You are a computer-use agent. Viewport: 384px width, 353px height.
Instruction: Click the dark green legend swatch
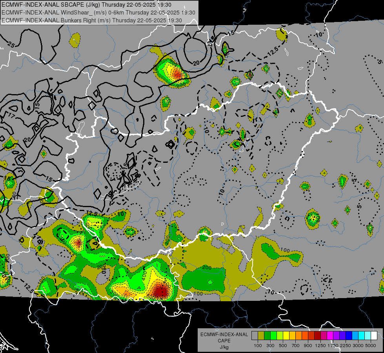267,335
